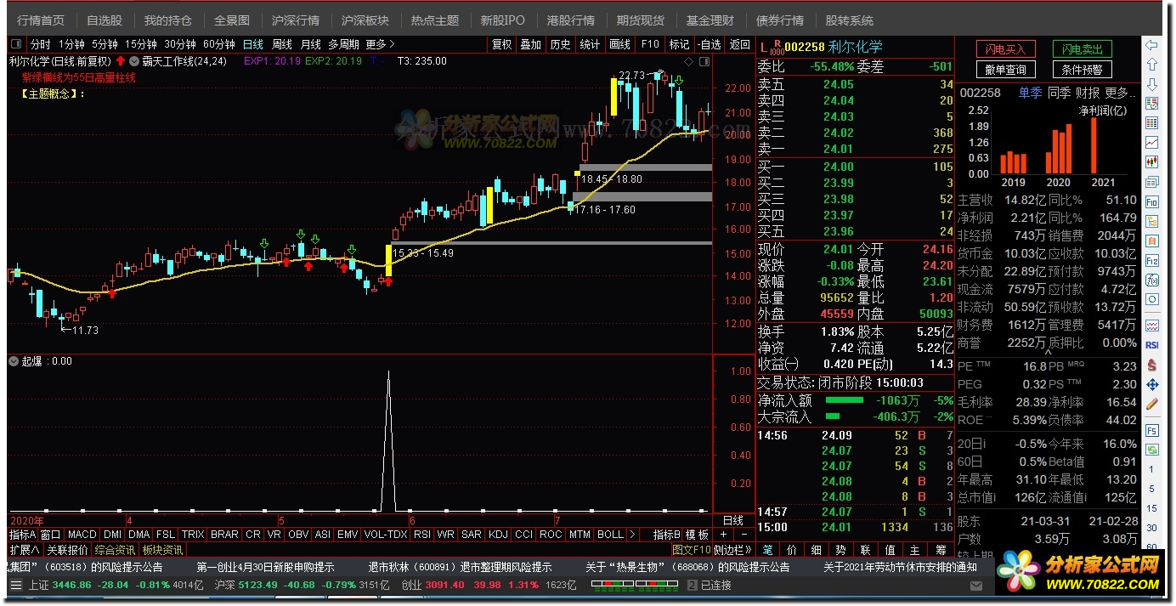Click the 2021 net profit bar
Image resolution: width=1176 pixels, height=606 pixels.
pos(1094,145)
